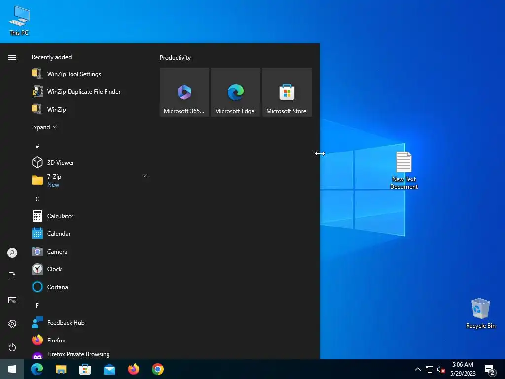Open the user account icon
Viewport: 505px width, 379px height.
pyautogui.click(x=12, y=252)
